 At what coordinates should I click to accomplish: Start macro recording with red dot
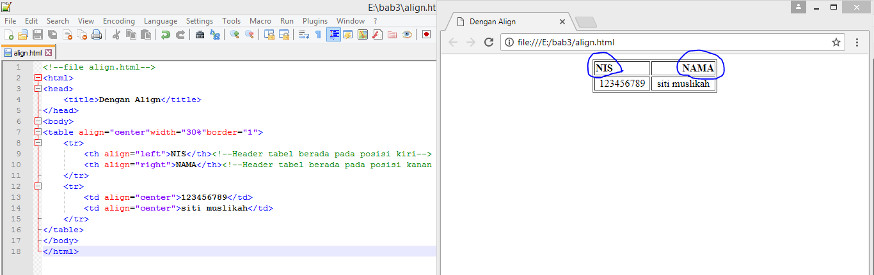coord(427,34)
